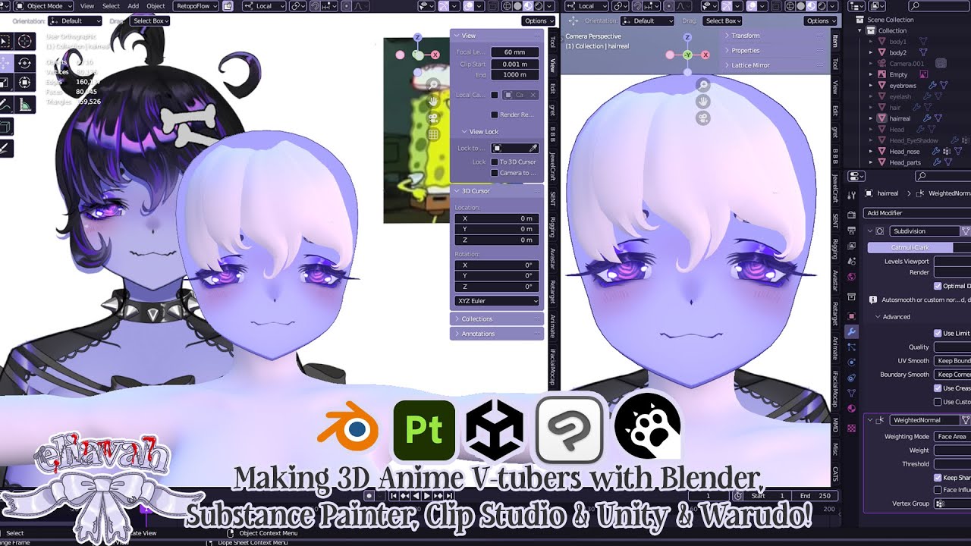Click the Clip Start 0.001 m field
The height and width of the screenshot is (546, 971).
point(515,64)
